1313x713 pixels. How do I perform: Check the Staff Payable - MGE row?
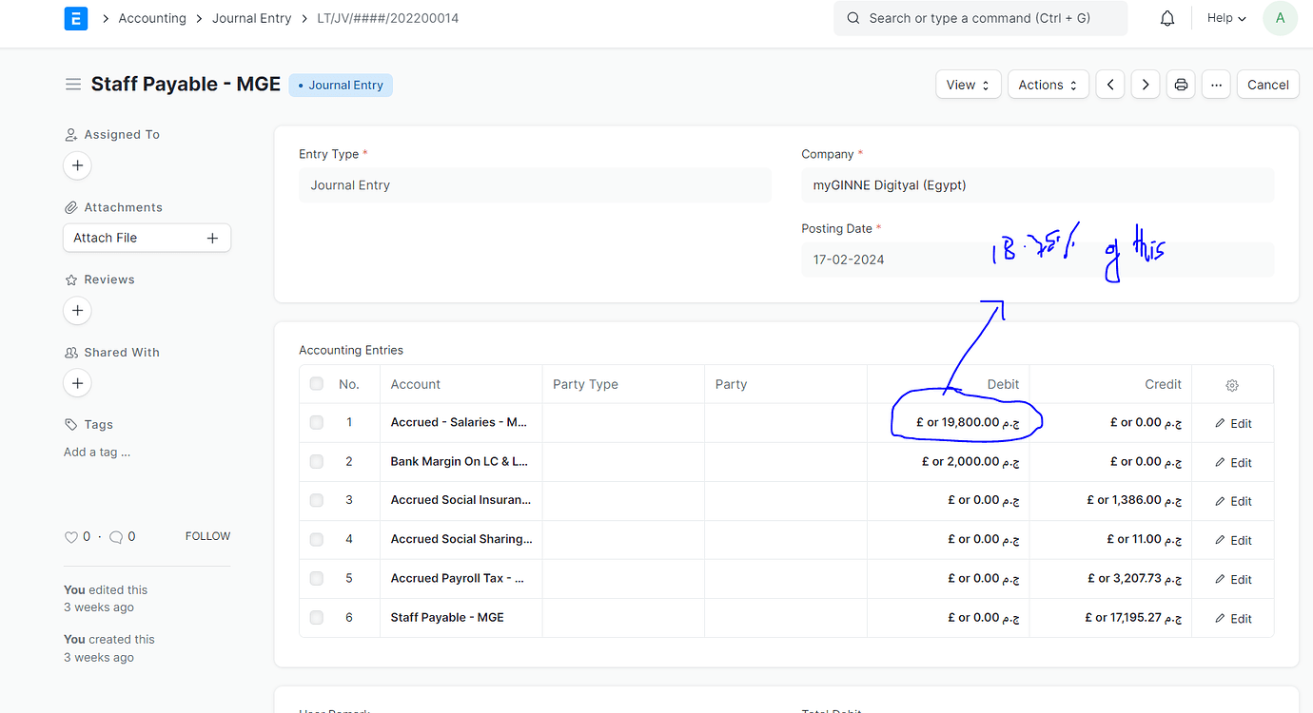coord(316,617)
